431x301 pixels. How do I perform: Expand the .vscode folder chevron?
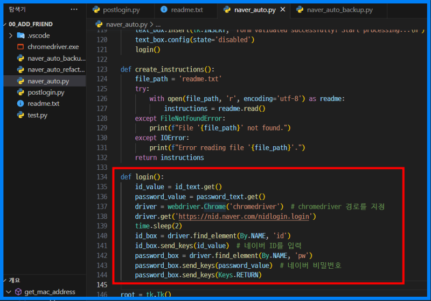click(11, 35)
